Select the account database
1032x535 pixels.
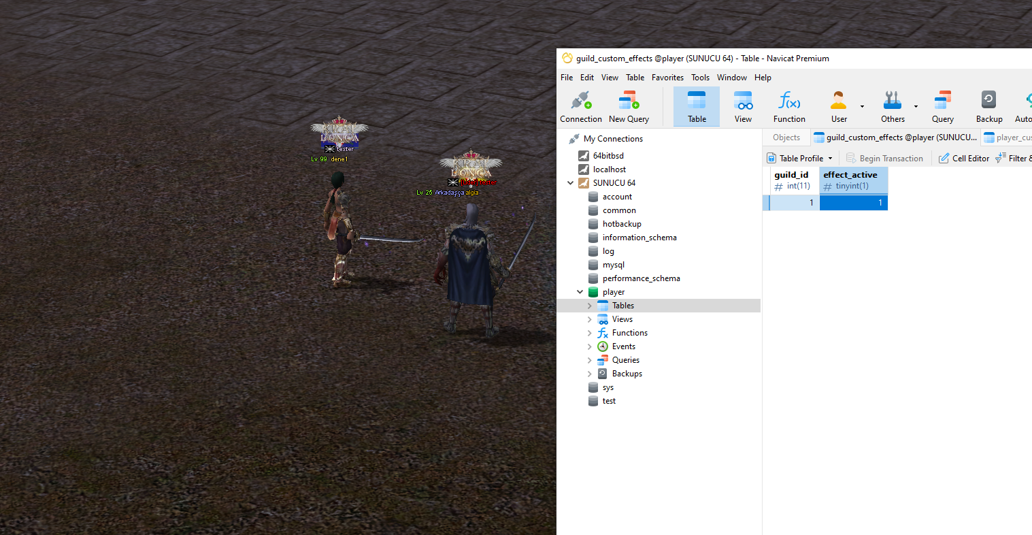(x=617, y=197)
